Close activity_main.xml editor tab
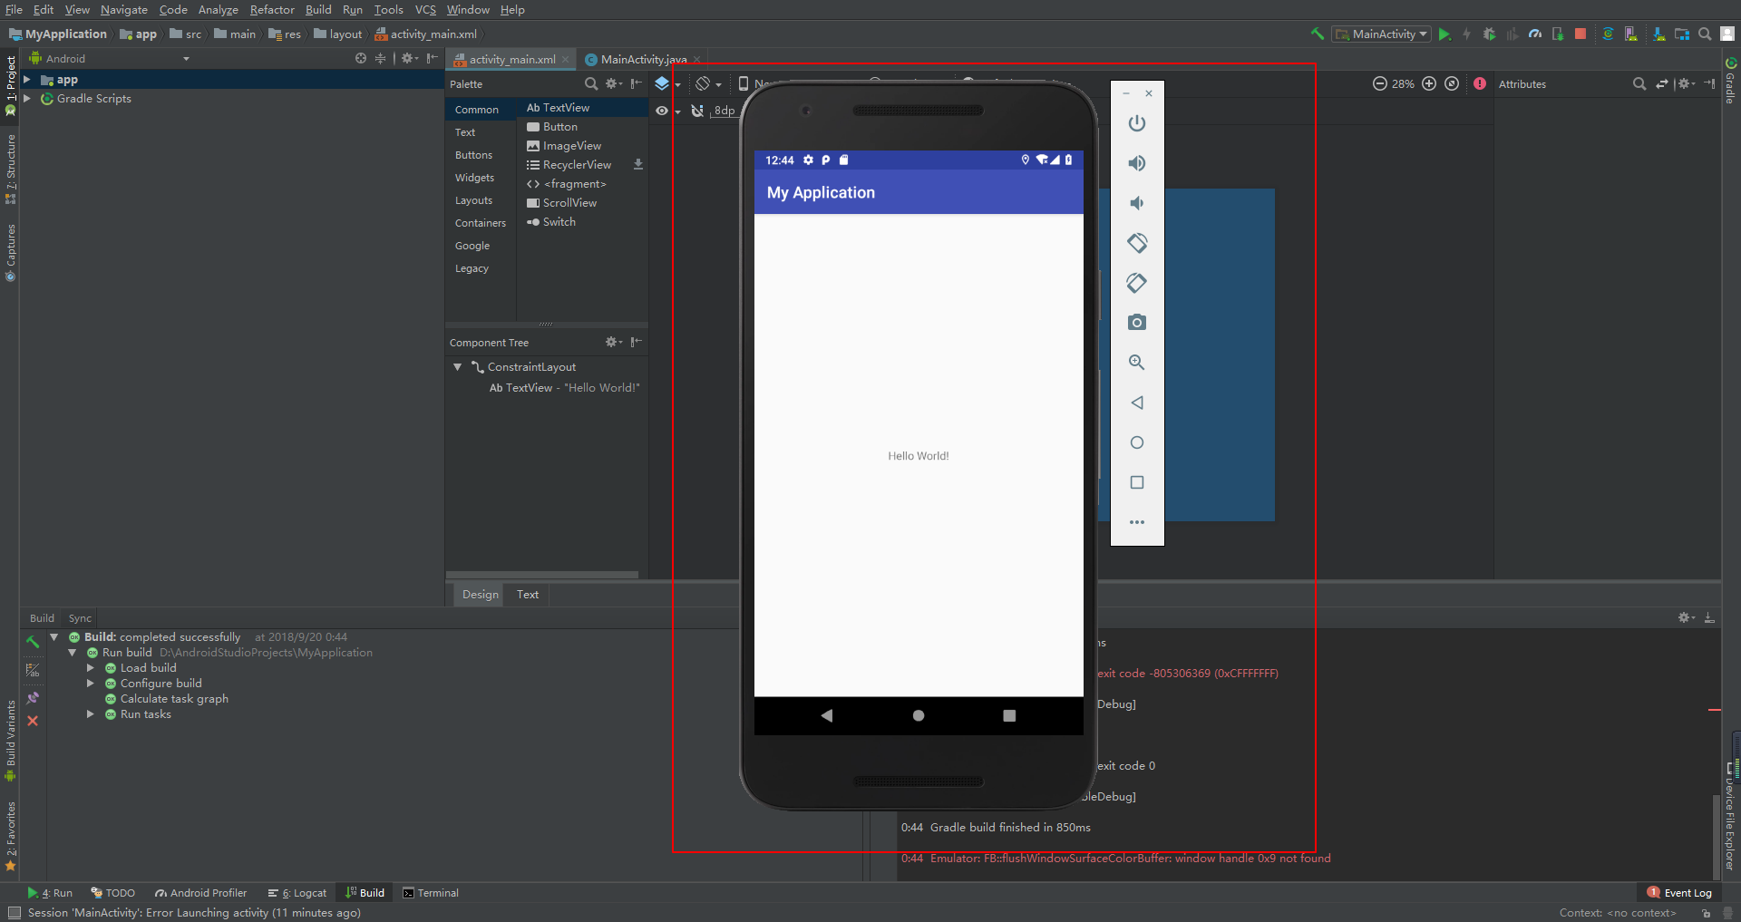Image resolution: width=1741 pixels, height=922 pixels. click(x=565, y=59)
